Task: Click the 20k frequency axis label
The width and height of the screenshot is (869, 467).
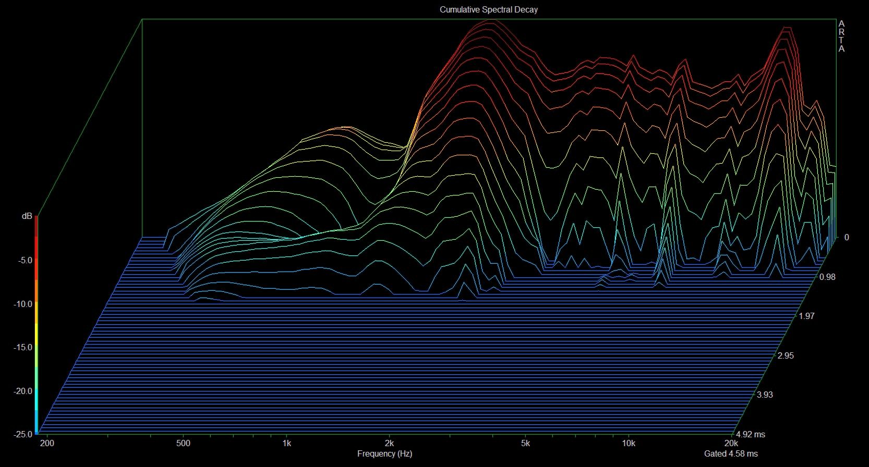Action: pyautogui.click(x=732, y=443)
